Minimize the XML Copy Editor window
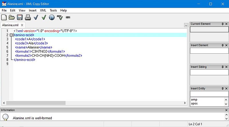This screenshot has width=229, height=127. point(199,4)
